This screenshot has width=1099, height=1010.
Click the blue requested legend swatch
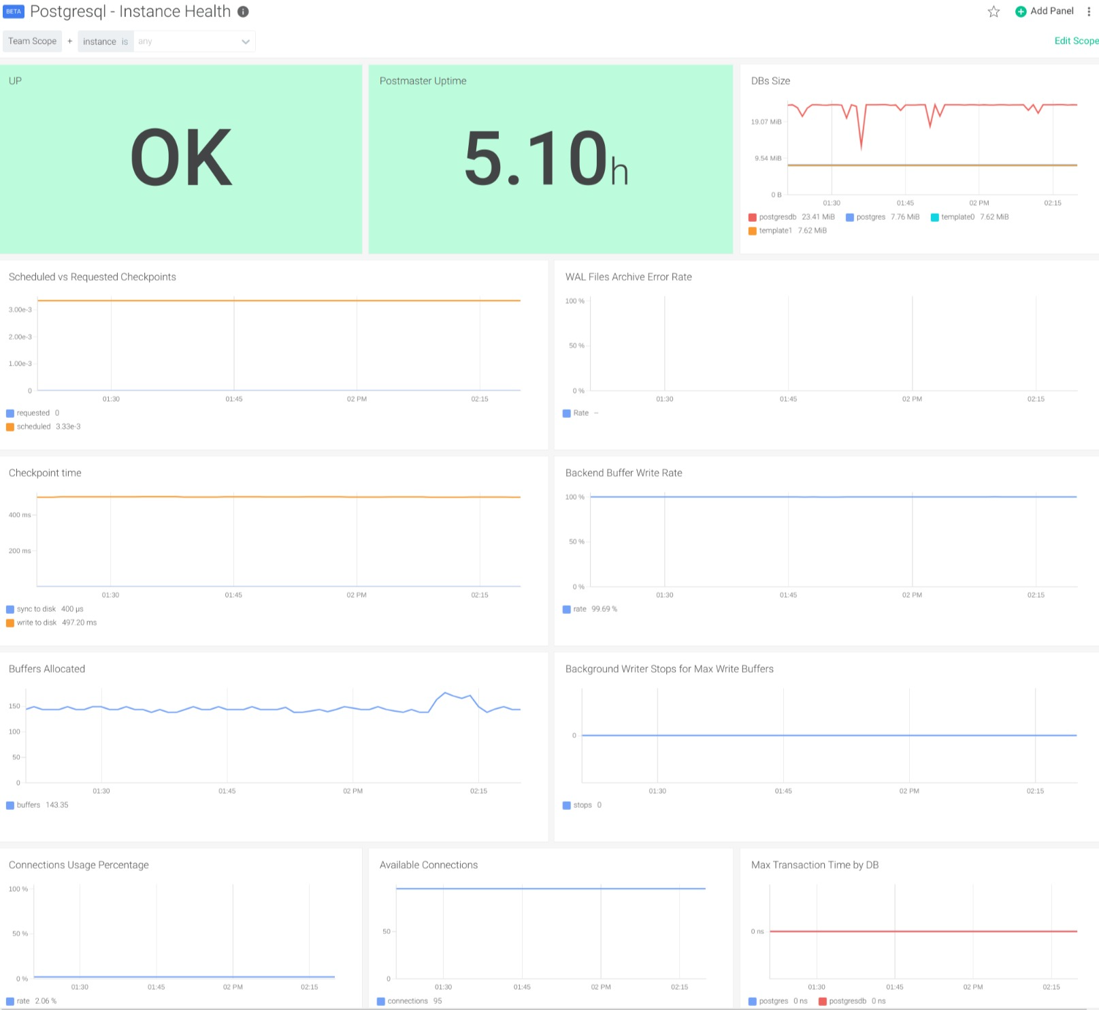point(10,413)
